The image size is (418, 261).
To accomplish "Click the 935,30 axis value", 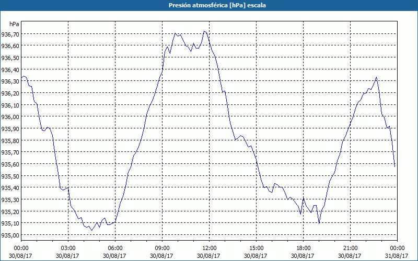I will tap(10, 199).
